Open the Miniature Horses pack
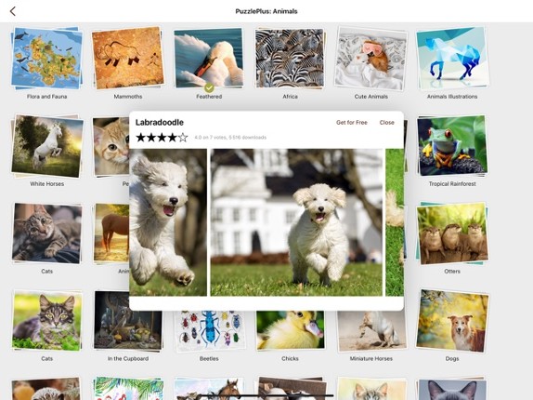The width and height of the screenshot is (533, 400). 371,331
